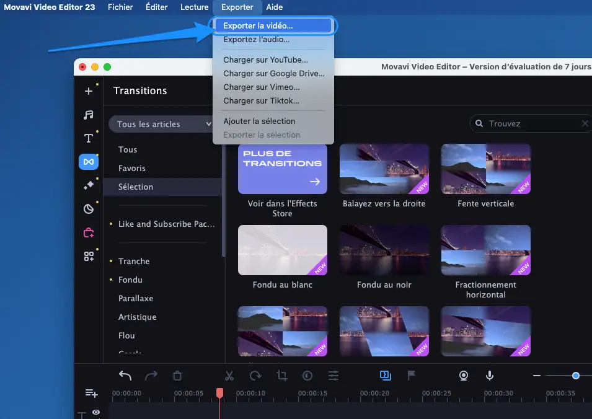
Task: Select the Fondu category
Action: pos(162,280)
